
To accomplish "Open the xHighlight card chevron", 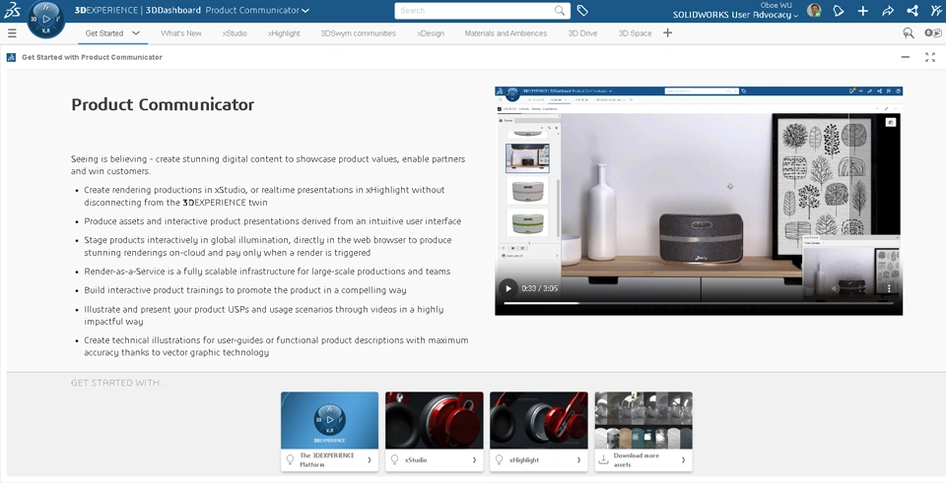I will [x=578, y=460].
